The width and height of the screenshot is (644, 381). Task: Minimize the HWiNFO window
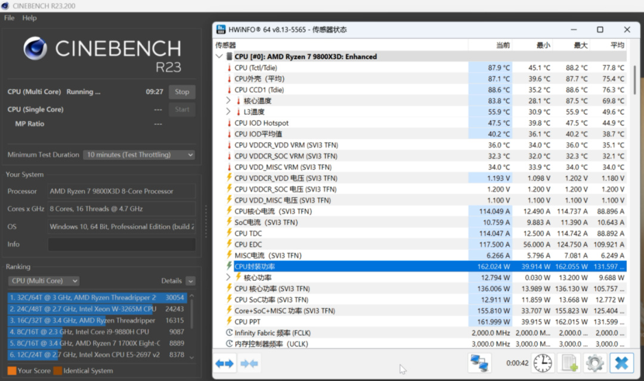point(574,30)
